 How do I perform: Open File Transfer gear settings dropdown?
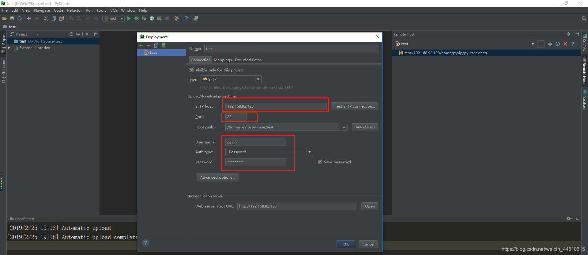coord(569,219)
